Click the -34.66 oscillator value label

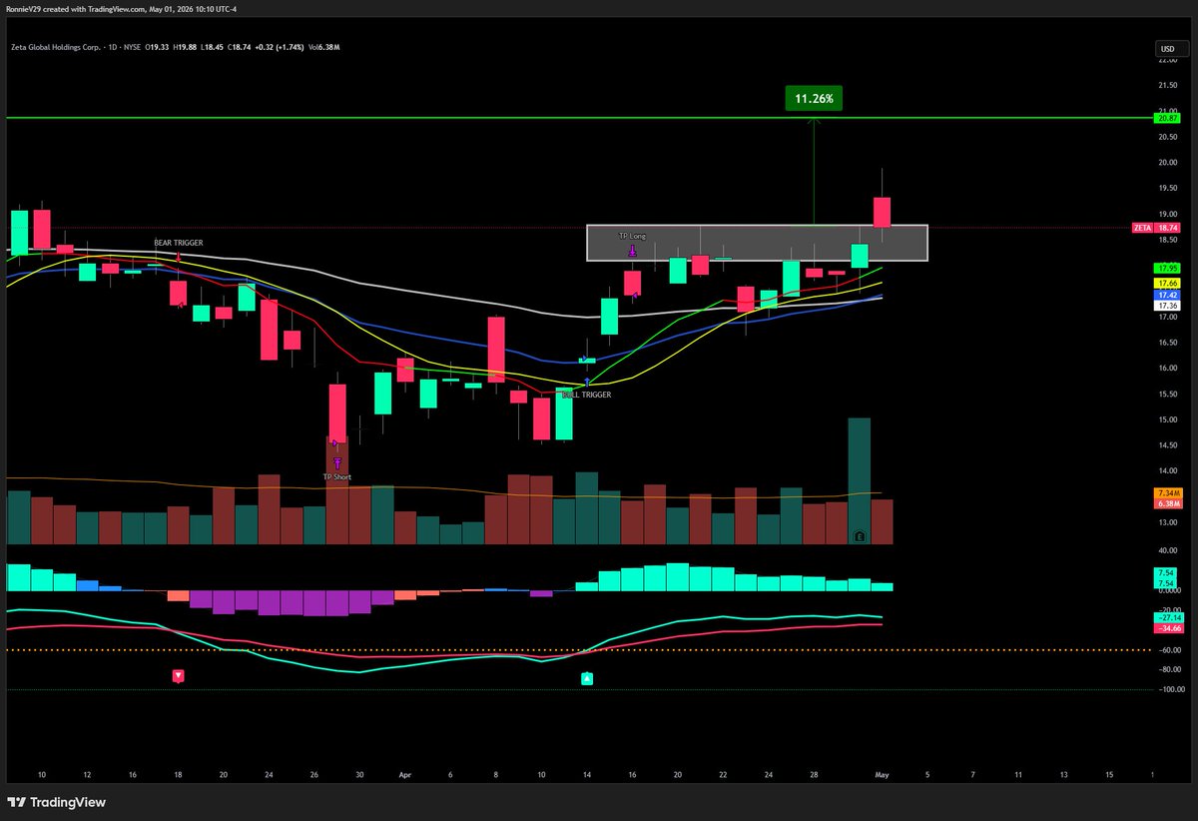point(1167,629)
